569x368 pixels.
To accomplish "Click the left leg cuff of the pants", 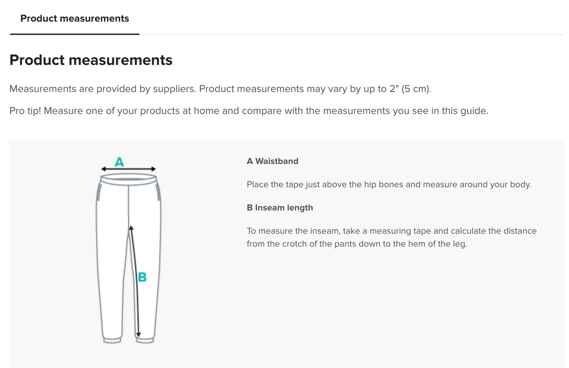I will [112, 339].
